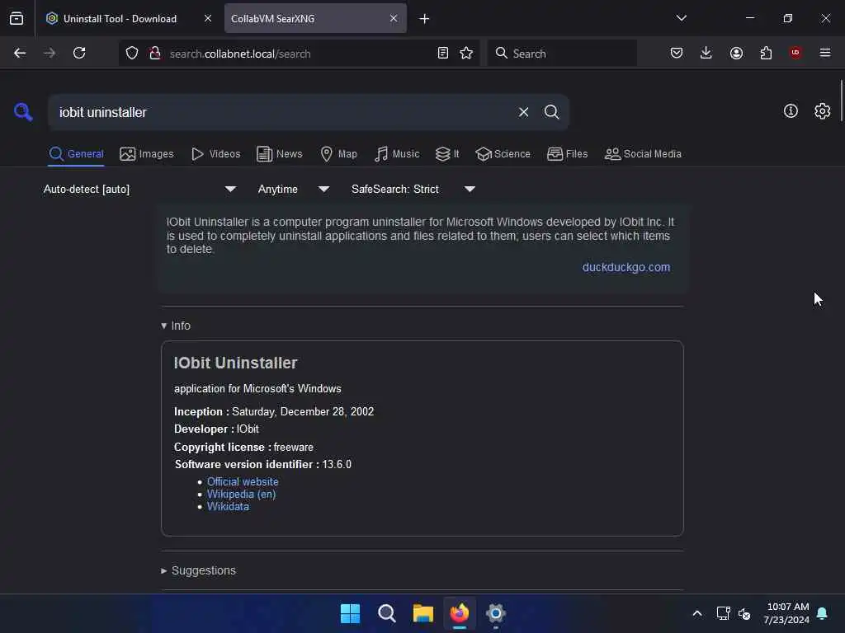The width and height of the screenshot is (845, 633).
Task: List all tabs dropdown arrow
Action: 681,18
